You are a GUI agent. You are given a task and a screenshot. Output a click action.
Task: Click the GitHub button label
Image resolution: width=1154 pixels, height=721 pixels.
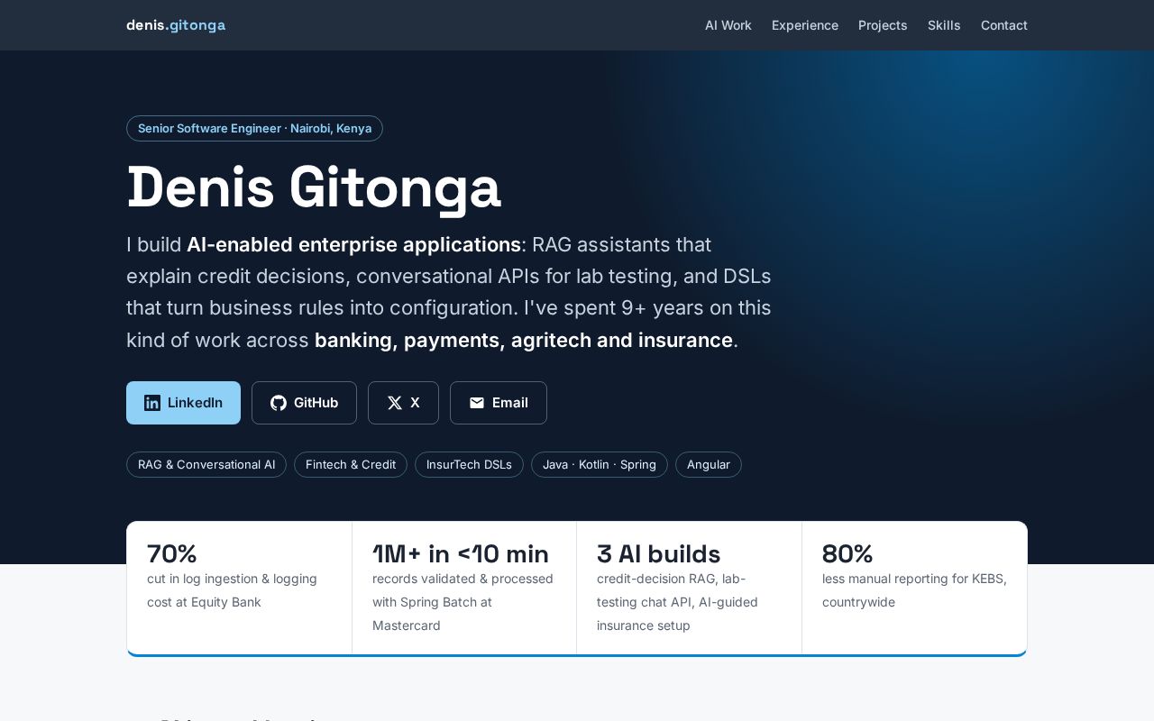(x=316, y=403)
